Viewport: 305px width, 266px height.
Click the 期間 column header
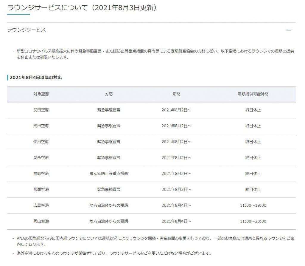(176, 94)
